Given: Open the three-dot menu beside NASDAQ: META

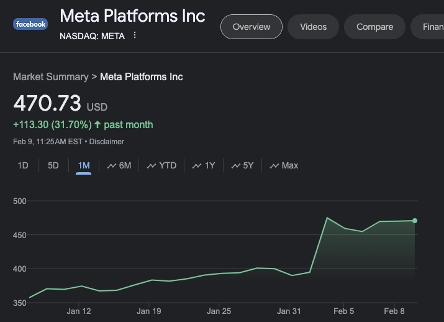Looking at the screenshot, I should (x=135, y=35).
